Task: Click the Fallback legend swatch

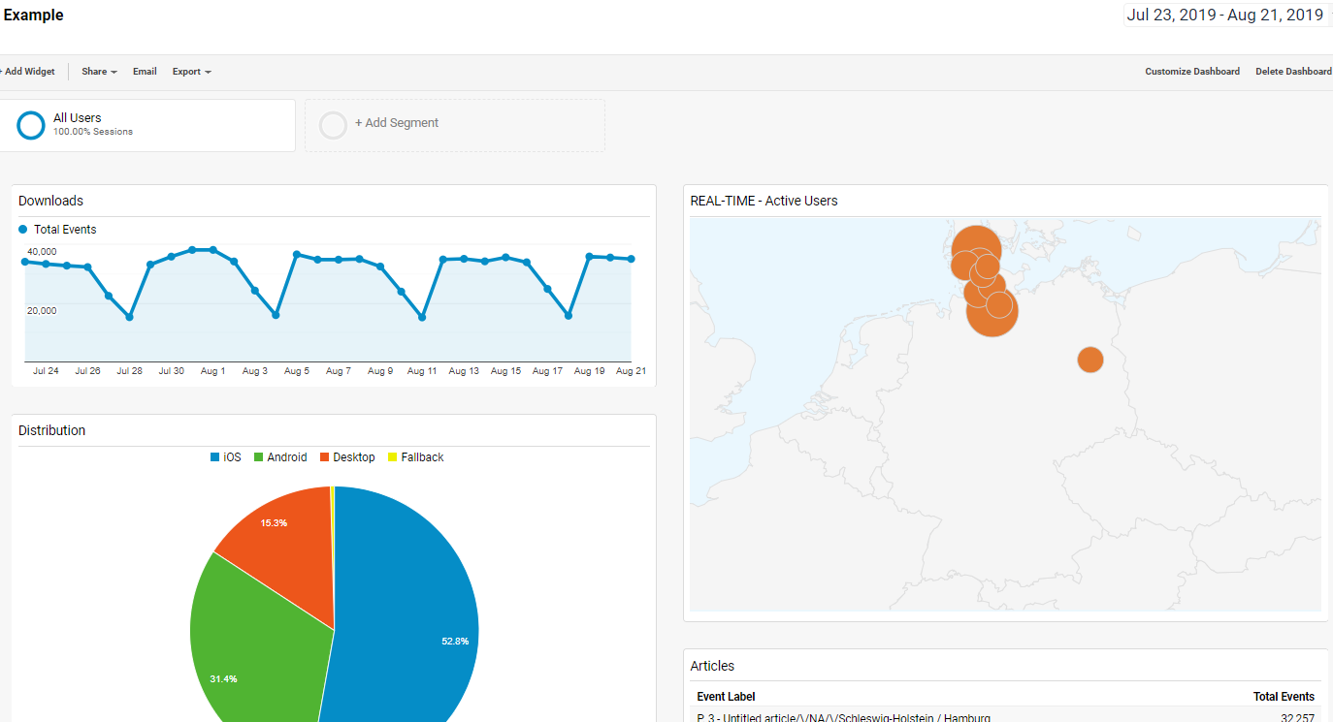Action: click(392, 457)
